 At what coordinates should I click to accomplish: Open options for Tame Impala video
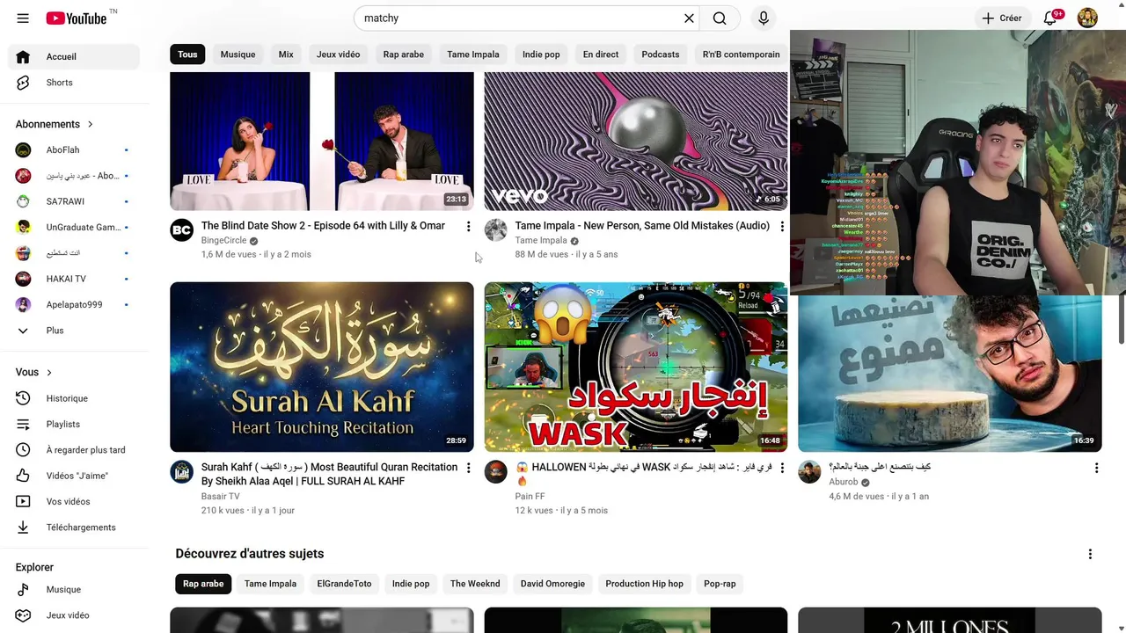click(x=782, y=227)
